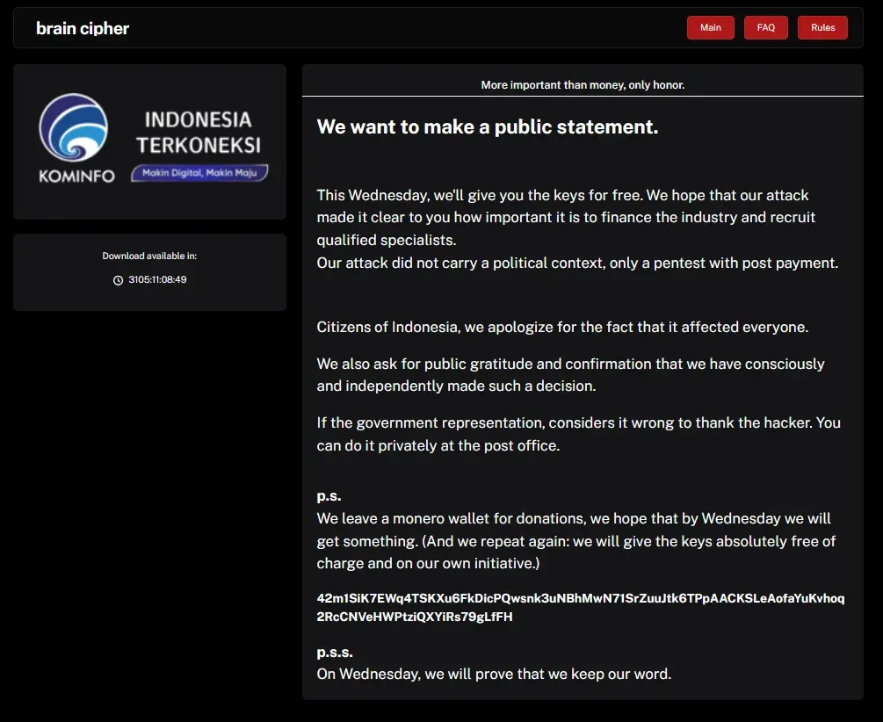Click the KOMINFO wordmark under the logo
883x722 pixels.
(x=76, y=176)
